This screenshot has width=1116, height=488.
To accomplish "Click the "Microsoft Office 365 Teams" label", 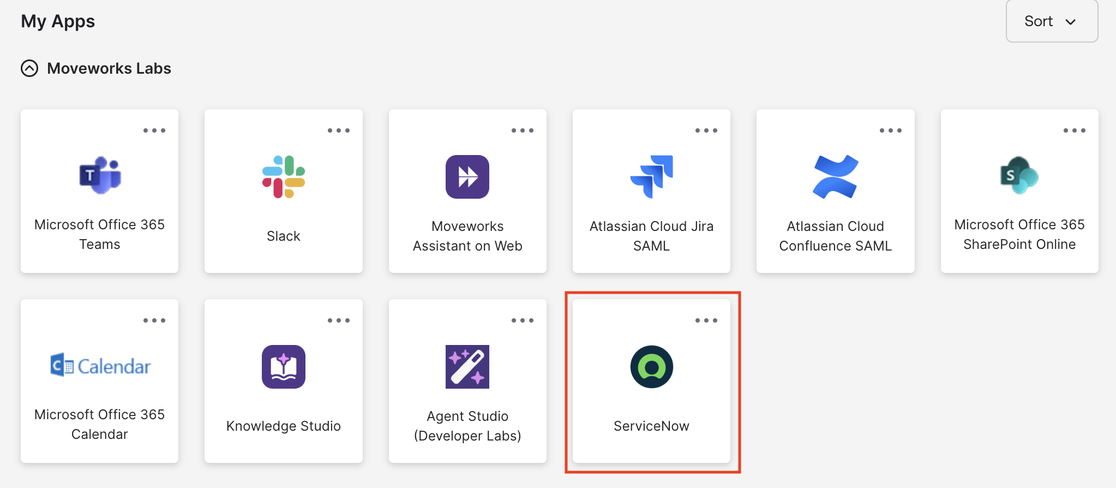I will tap(100, 234).
